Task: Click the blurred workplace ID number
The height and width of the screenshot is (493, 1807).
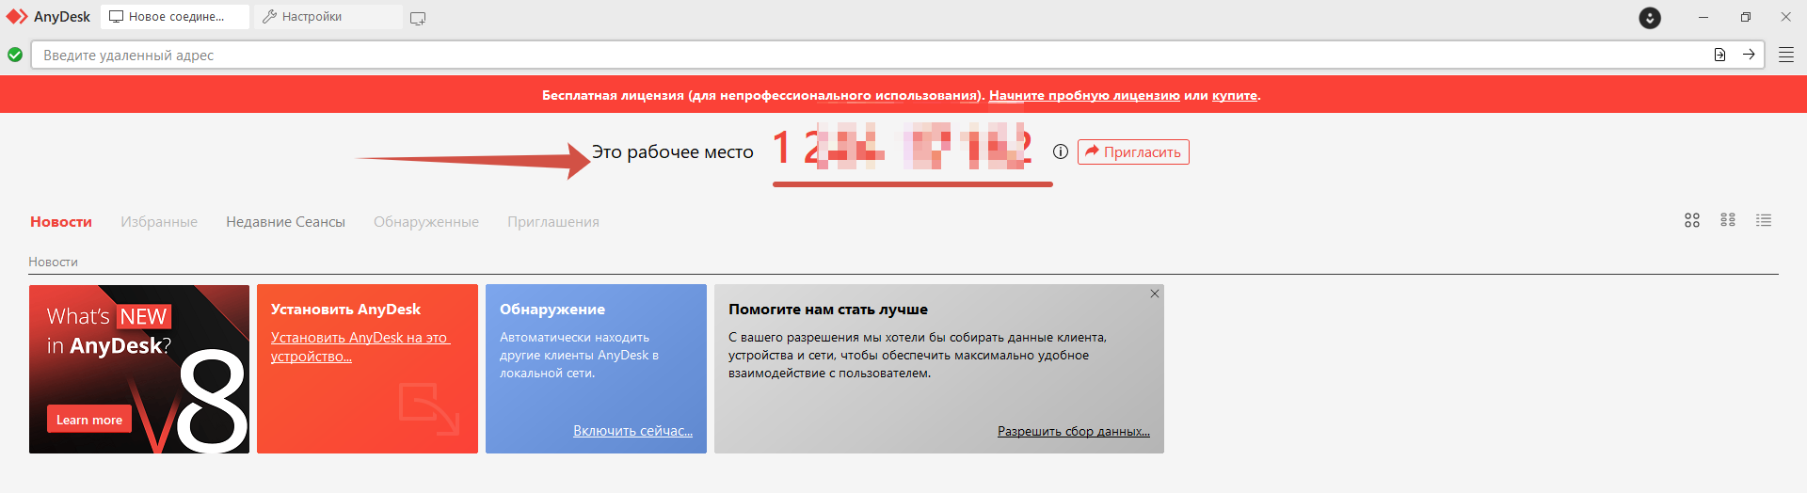Action: click(902, 148)
